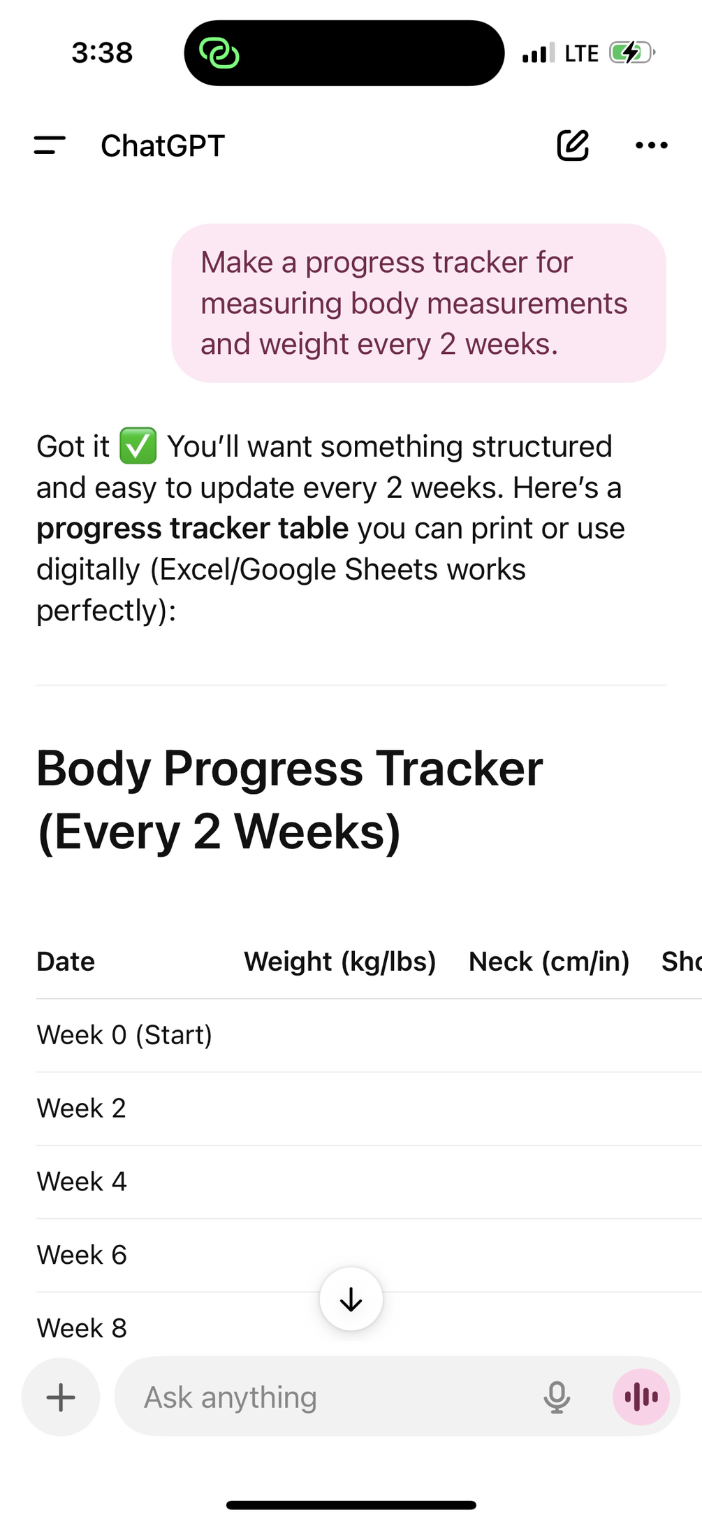Jump to bottom with down arrow button
702x1524 pixels.
[351, 1299]
